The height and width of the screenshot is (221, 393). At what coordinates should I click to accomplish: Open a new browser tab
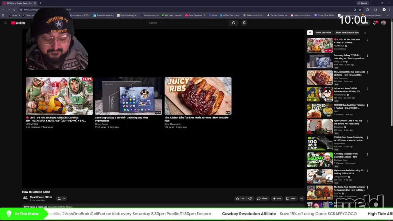click(x=40, y=3)
